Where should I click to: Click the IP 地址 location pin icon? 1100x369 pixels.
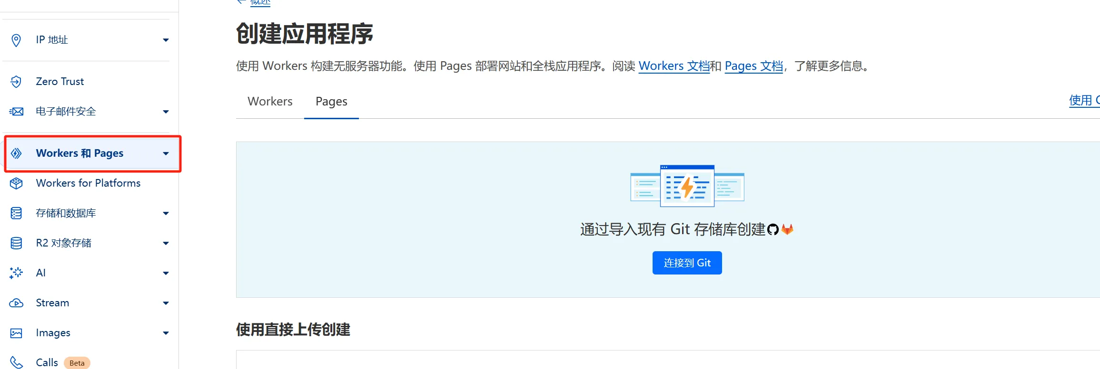click(16, 40)
